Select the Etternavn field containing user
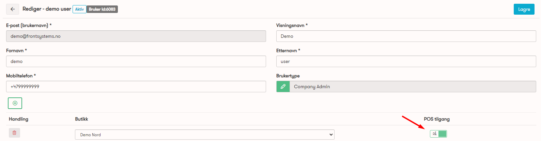The width and height of the screenshot is (541, 141). pyautogui.click(x=406, y=61)
